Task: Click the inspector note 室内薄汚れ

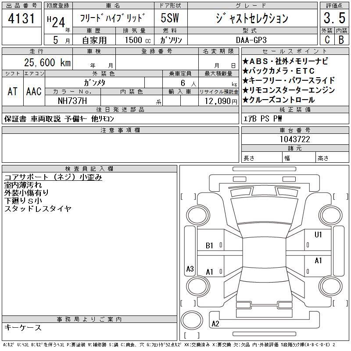Action: tap(23, 185)
